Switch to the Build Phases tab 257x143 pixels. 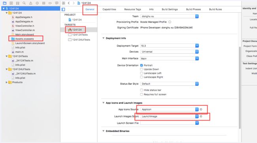(x=193, y=9)
